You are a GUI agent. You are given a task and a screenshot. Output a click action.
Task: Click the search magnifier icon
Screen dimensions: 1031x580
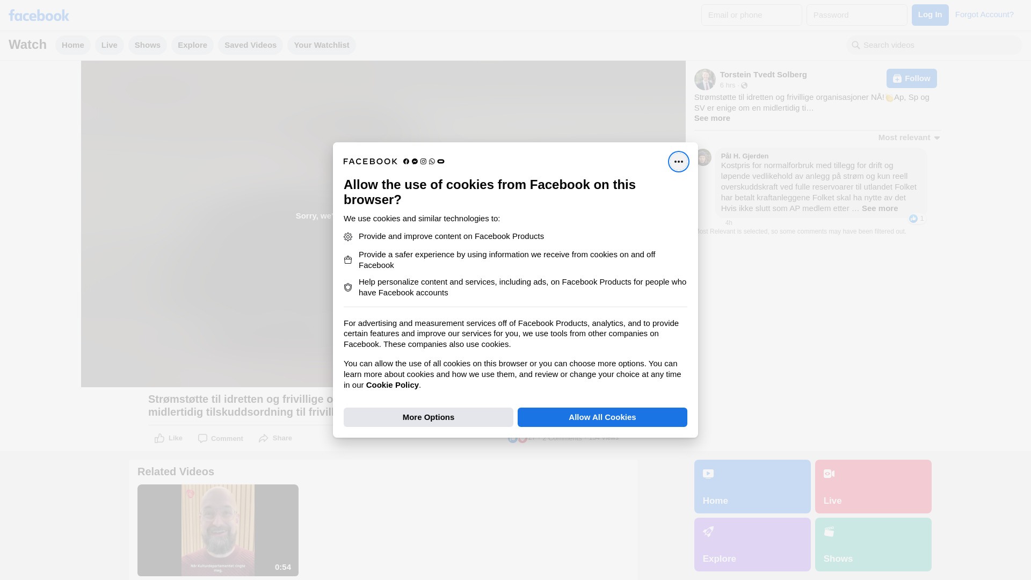point(855,45)
